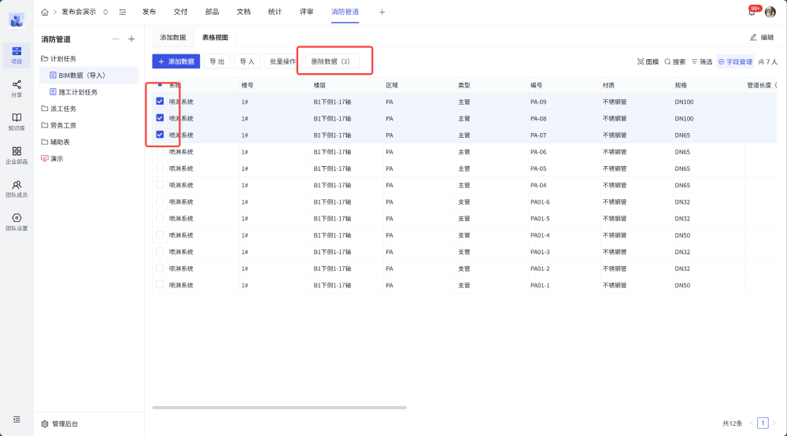Click the horizontal scrollbar under the table
Viewport: 787px width, 436px height.
279,408
